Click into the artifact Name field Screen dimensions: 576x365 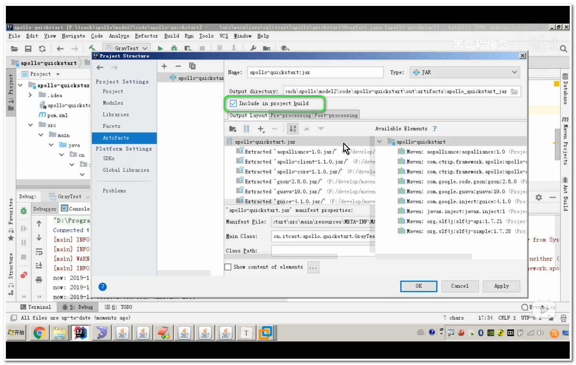tap(315, 73)
